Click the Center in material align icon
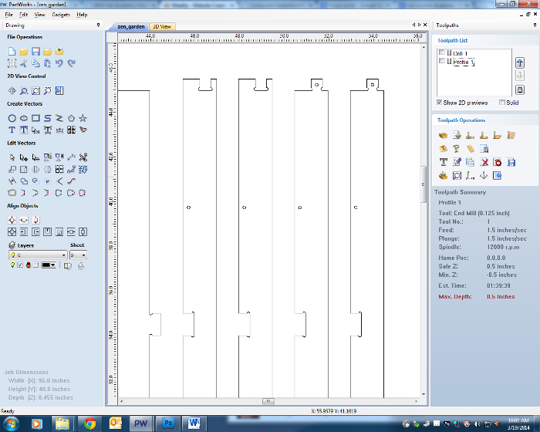540x432 pixels. coord(12,220)
